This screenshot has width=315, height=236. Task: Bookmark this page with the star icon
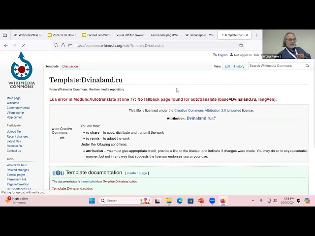[241, 45]
